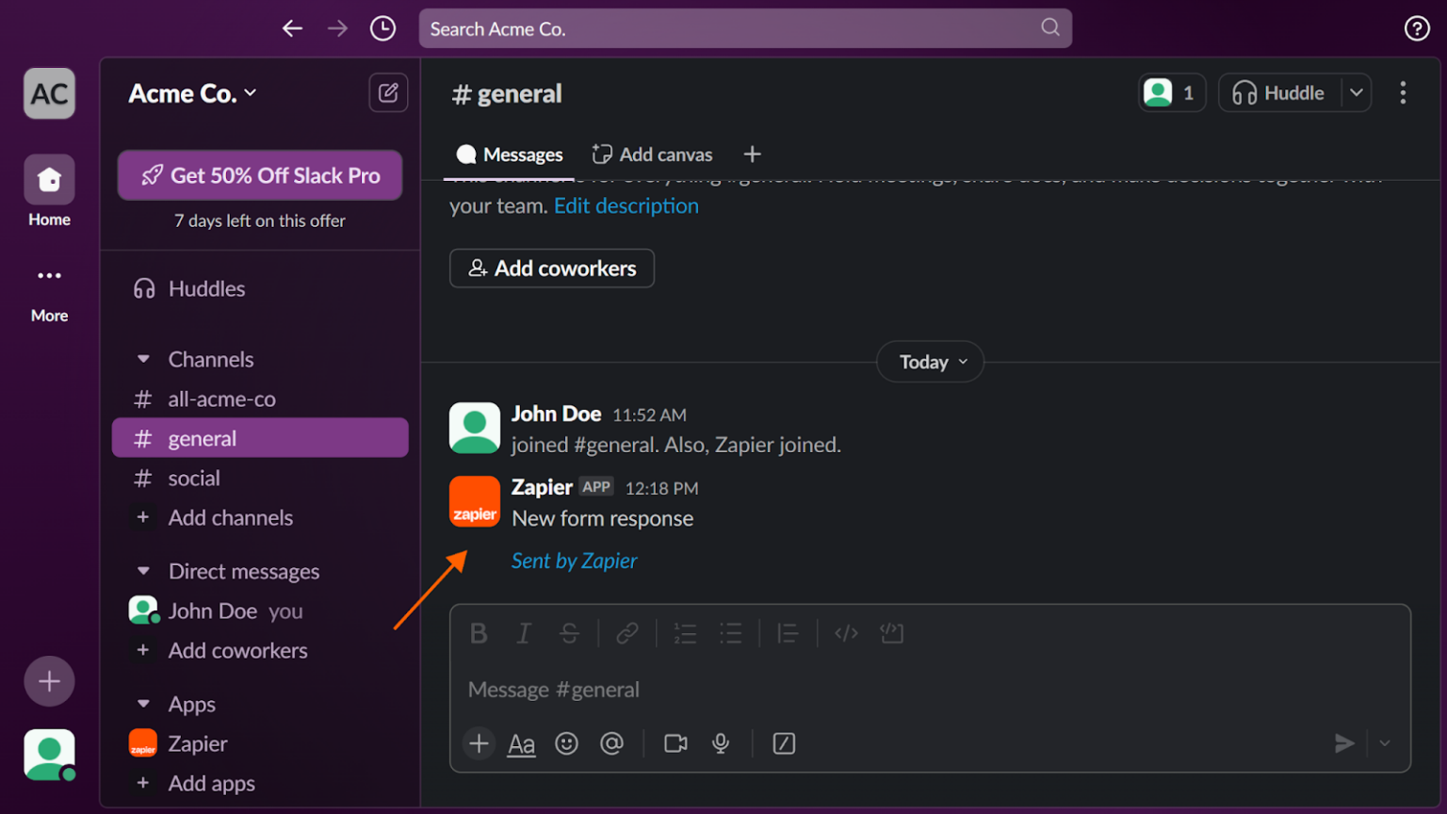
Task: Expand the Huddle options chevron
Action: pyautogui.click(x=1357, y=92)
